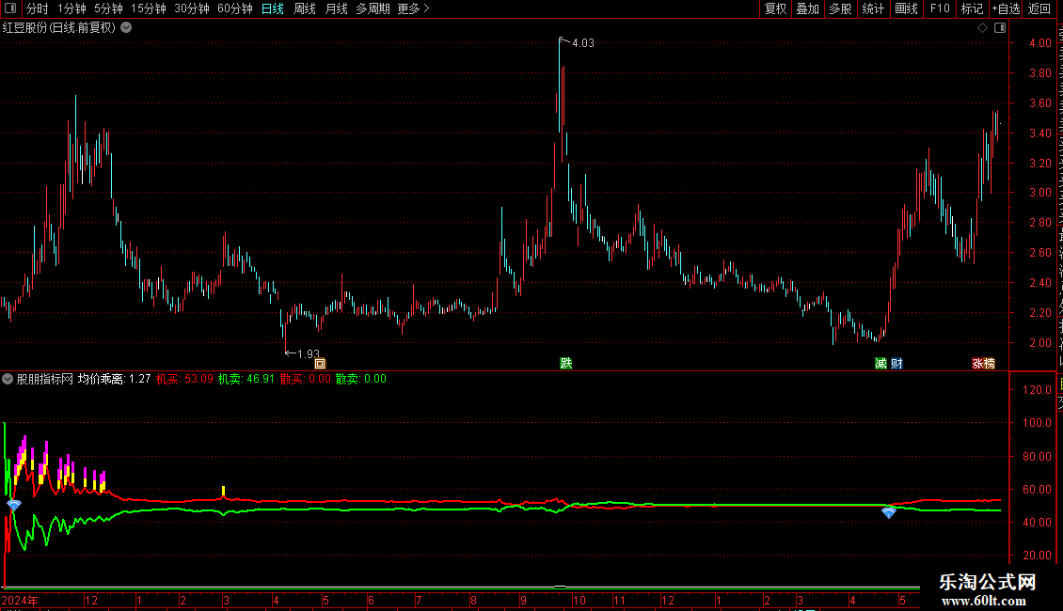
Task: Click the panel layout icon at top-left
Action: [10, 8]
